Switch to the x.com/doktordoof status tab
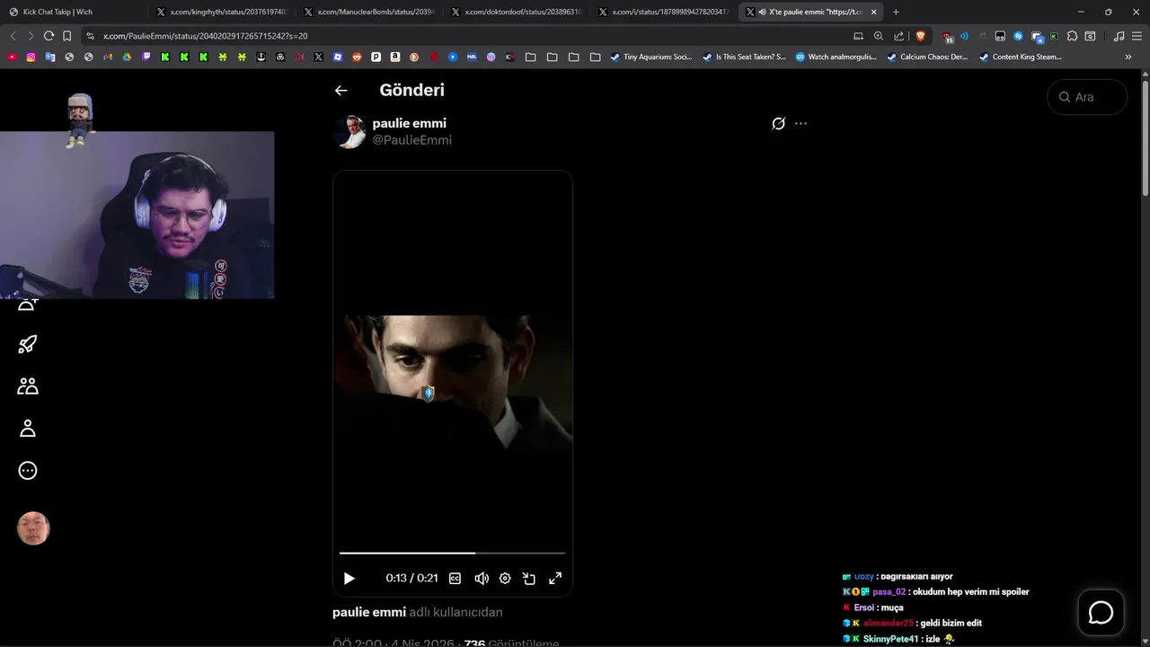 (x=517, y=12)
